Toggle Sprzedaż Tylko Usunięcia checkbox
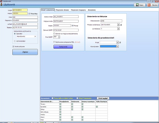159x123 pixels. [x=97, y=107]
